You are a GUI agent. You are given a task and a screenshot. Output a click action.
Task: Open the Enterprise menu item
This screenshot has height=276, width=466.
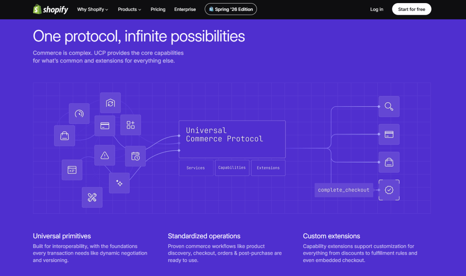185,9
